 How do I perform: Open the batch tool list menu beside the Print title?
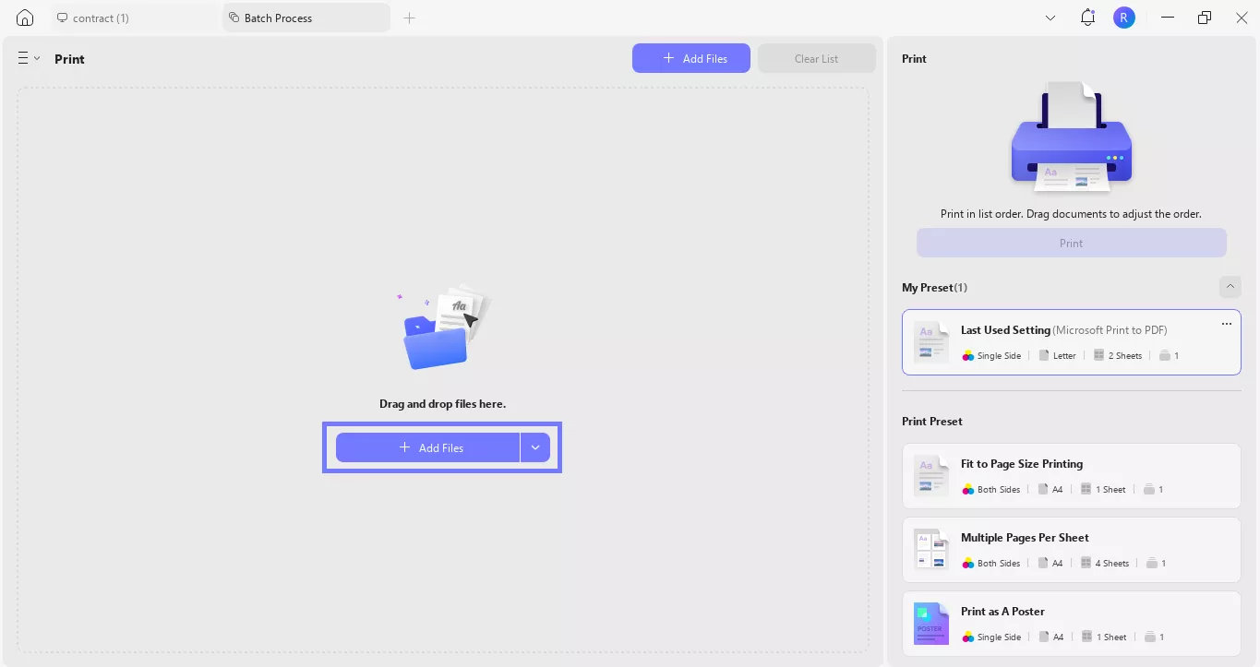click(x=29, y=58)
